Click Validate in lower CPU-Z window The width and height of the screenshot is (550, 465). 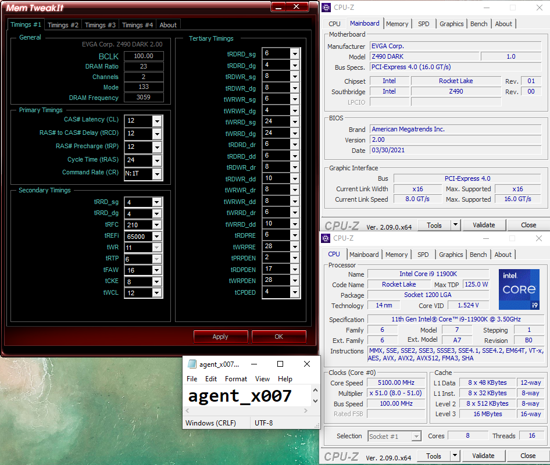483,456
